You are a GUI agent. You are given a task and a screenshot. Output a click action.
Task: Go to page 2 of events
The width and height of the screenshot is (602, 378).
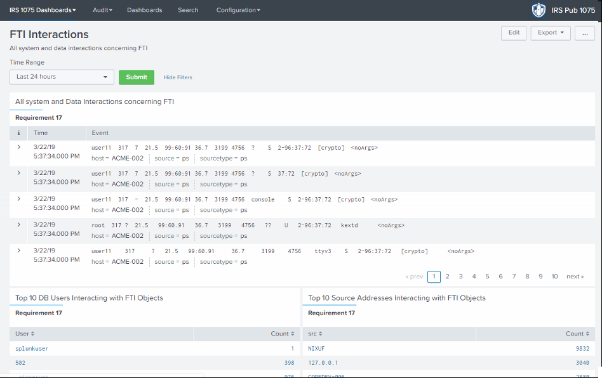pyautogui.click(x=447, y=277)
